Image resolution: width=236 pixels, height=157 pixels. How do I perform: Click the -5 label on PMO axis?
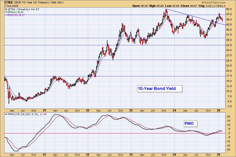(229, 137)
